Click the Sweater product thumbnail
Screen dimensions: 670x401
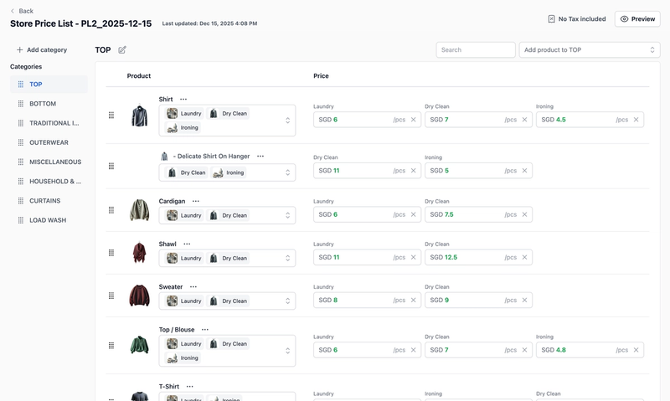(139, 296)
